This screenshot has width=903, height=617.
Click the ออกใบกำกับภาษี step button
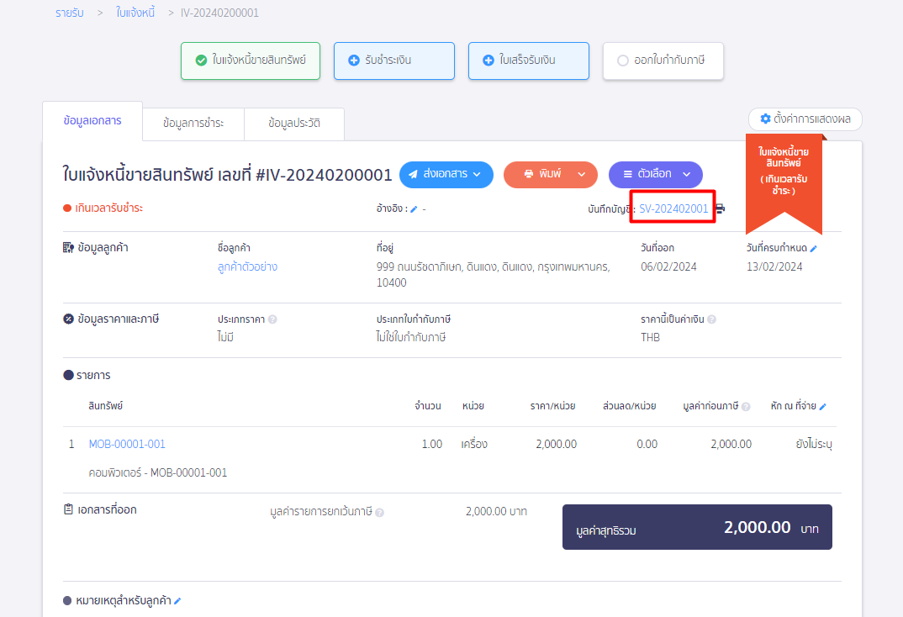click(x=663, y=61)
